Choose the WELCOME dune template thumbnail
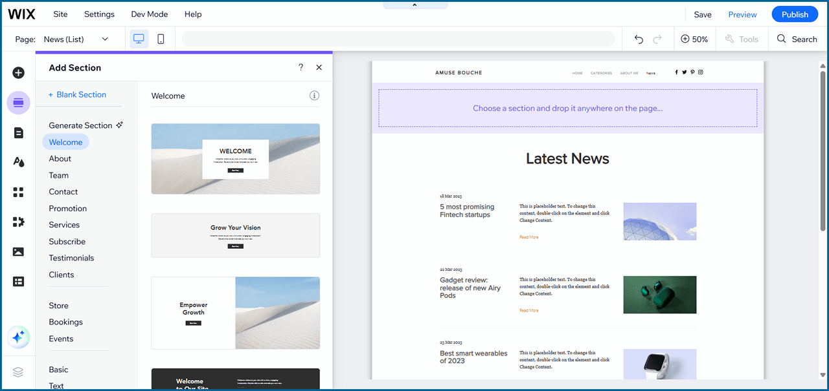The height and width of the screenshot is (391, 829). coord(236,159)
